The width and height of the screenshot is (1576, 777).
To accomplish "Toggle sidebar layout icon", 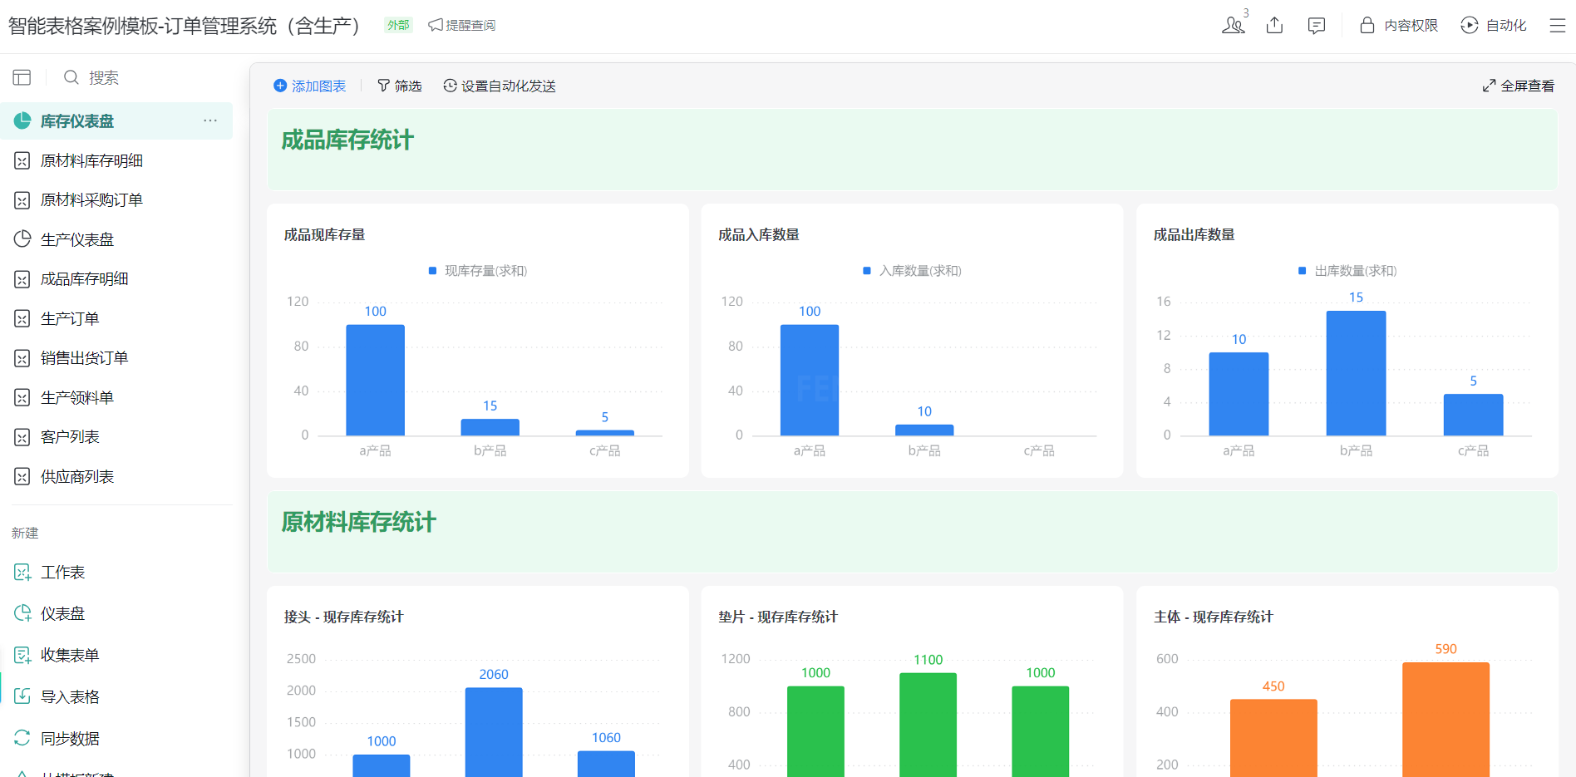I will [x=22, y=77].
